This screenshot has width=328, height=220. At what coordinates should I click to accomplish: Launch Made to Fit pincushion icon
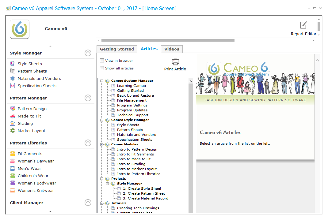(13, 116)
